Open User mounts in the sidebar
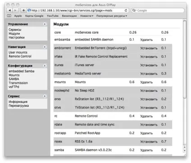 click(x=18, y=52)
